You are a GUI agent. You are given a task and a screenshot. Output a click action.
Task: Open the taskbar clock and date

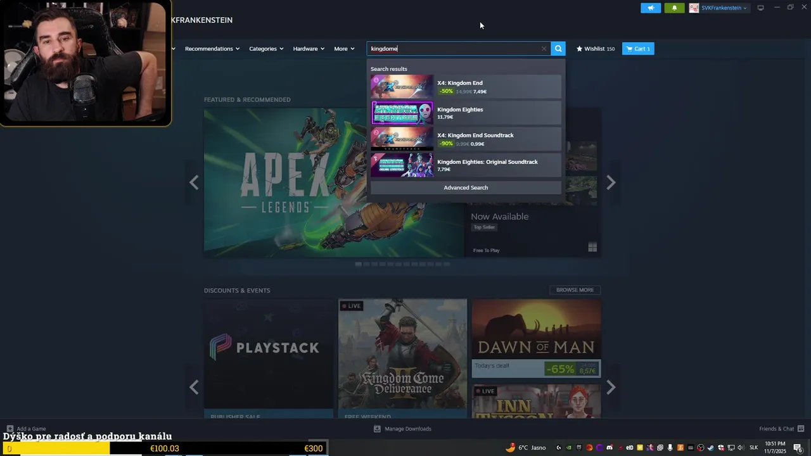[x=775, y=448]
